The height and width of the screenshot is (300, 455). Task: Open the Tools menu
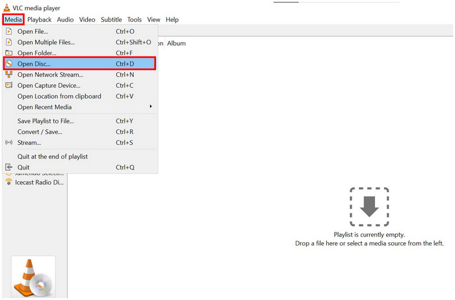pyautogui.click(x=135, y=19)
